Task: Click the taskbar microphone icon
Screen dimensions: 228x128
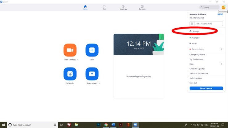Action: pyautogui.click(x=55, y=125)
